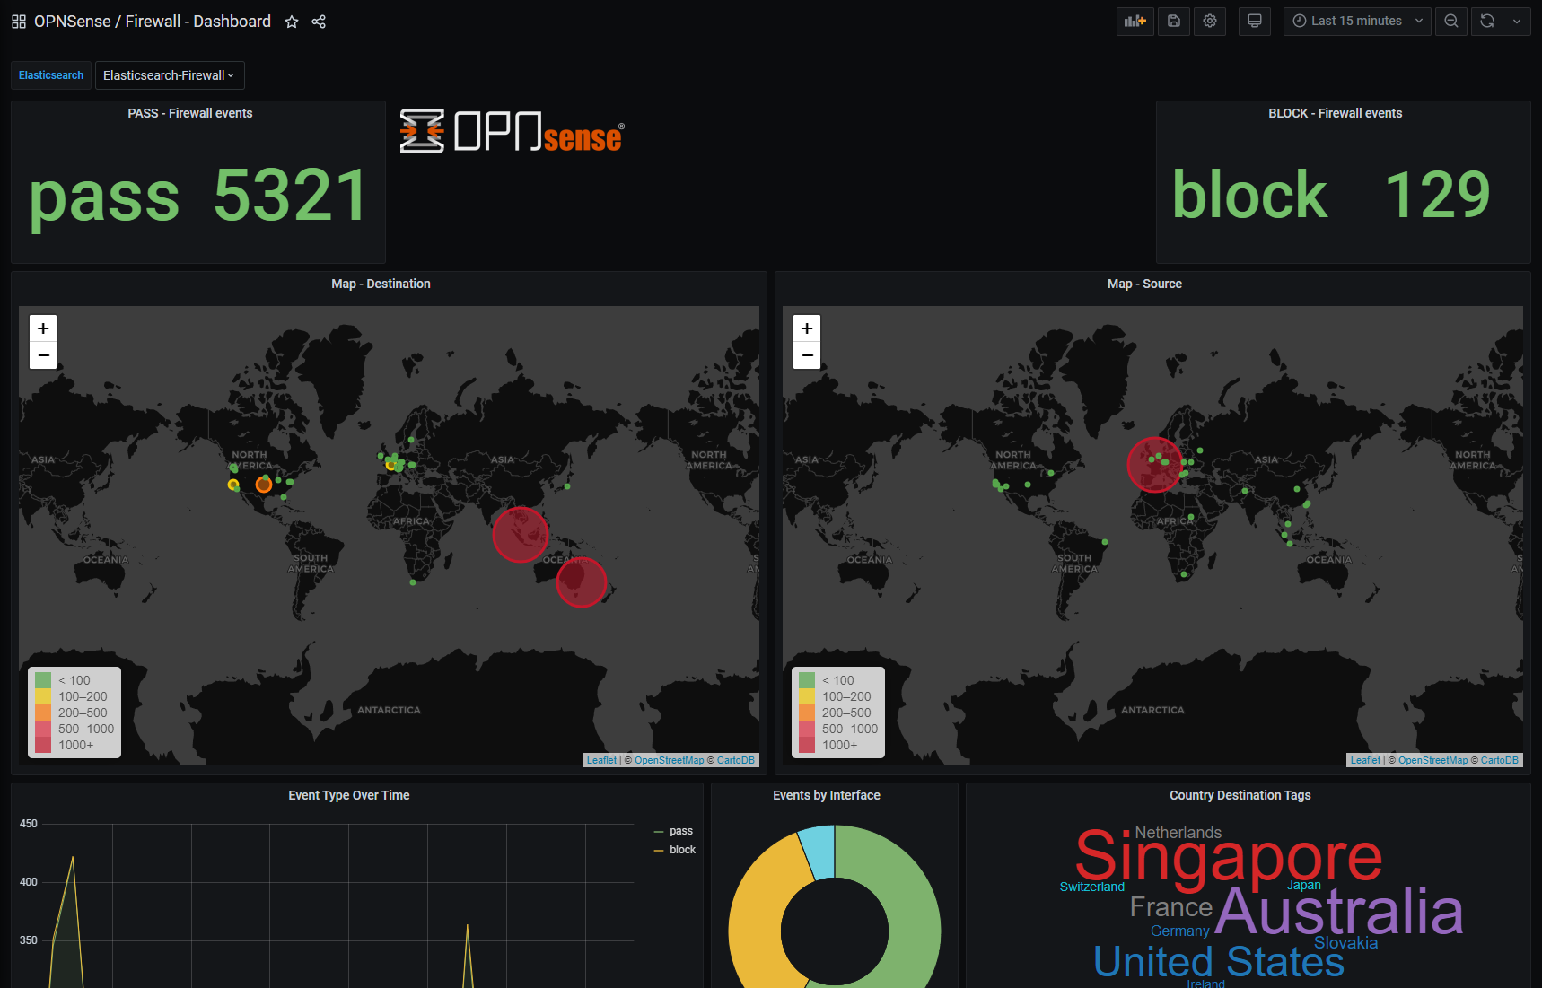
Task: Open PASS - Firewall events panel title
Action: coord(190,113)
